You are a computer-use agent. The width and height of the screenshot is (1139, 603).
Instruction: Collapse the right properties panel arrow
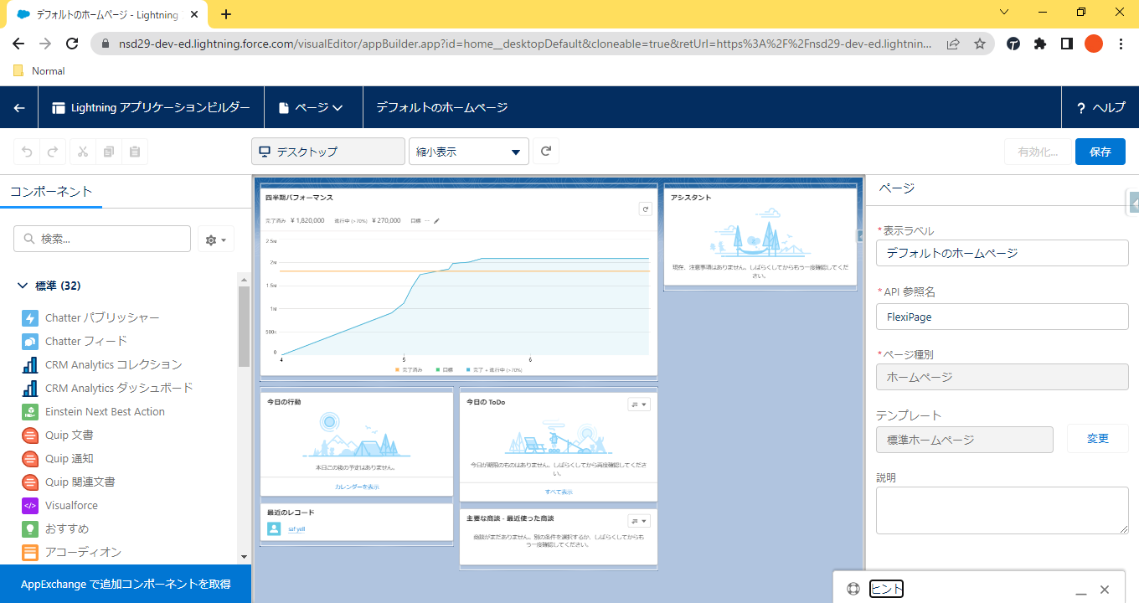1133,203
